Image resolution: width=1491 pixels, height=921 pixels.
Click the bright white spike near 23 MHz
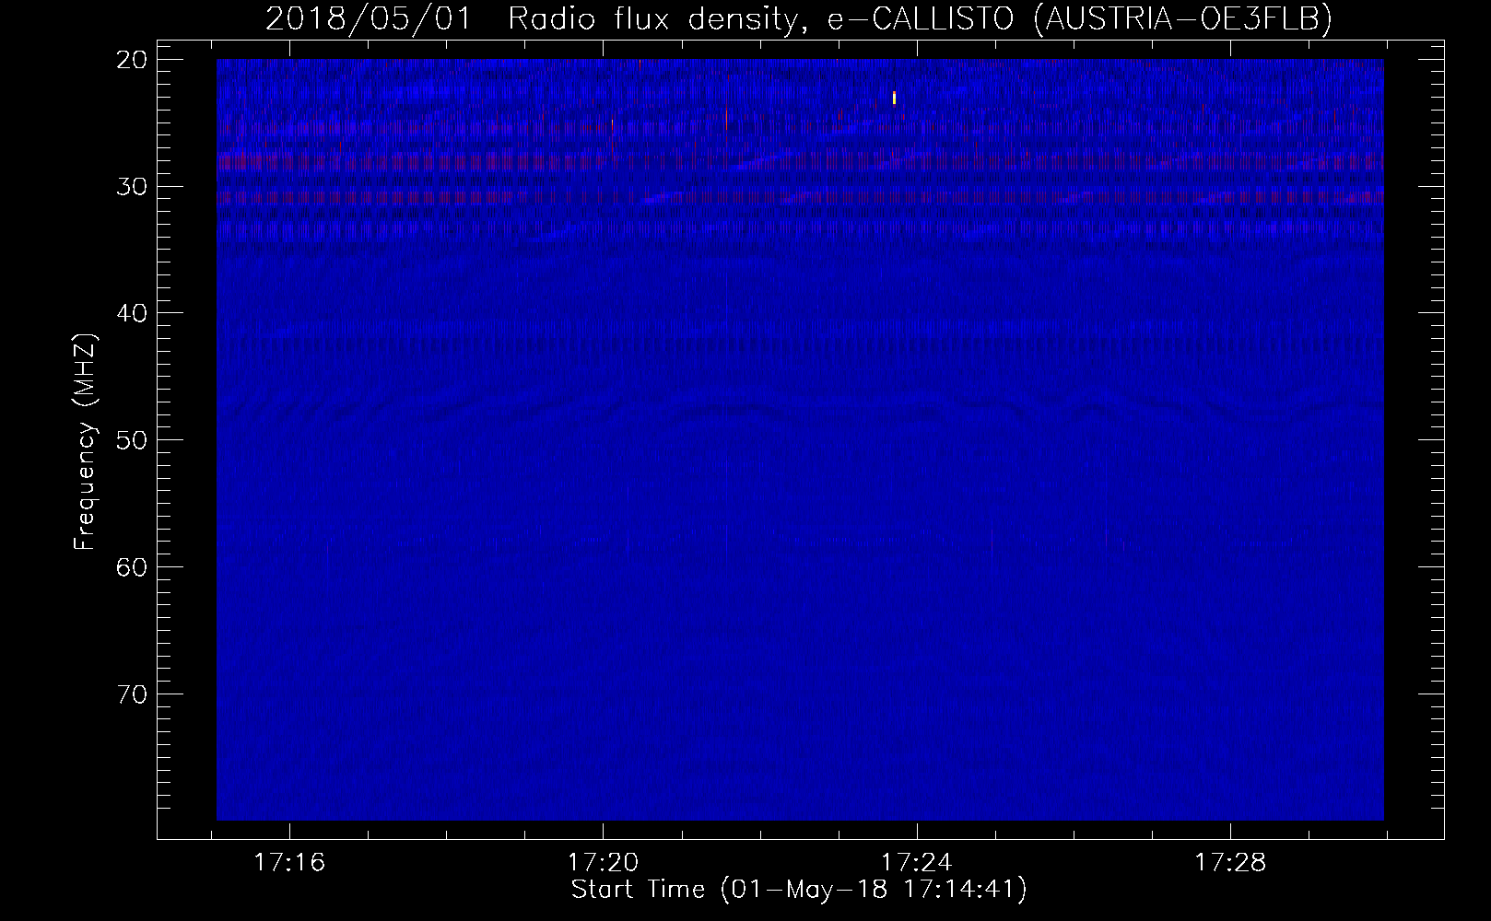(x=894, y=98)
